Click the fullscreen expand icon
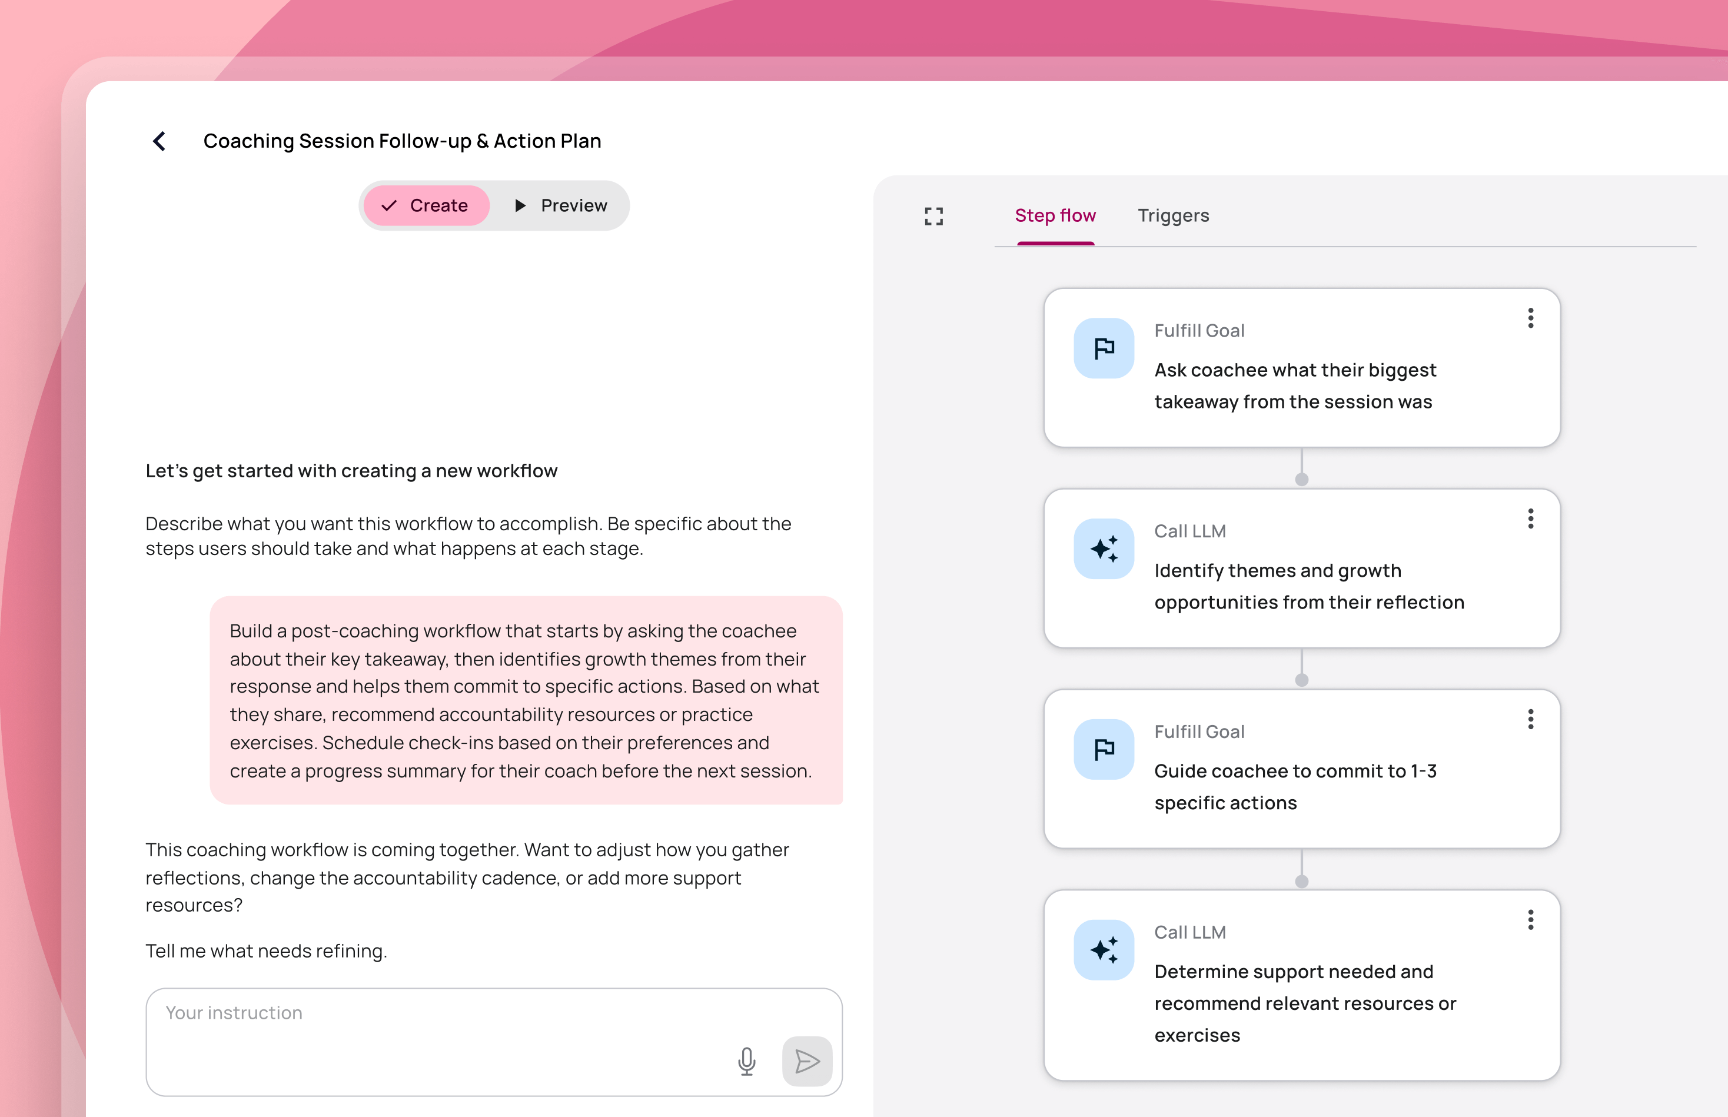1728x1117 pixels. (933, 216)
